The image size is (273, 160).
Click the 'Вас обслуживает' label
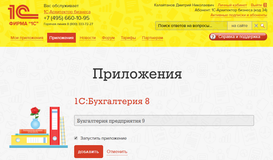[61, 6]
